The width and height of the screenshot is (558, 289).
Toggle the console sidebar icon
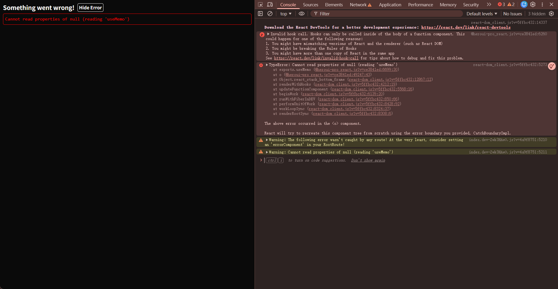pyautogui.click(x=260, y=14)
